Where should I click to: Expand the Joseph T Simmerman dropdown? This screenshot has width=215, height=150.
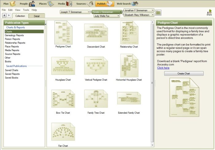(89, 12)
